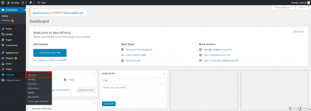Viewport: 311px width, 111px height.
Task: Click the Posts pushpin icon
Action: click(3, 29)
